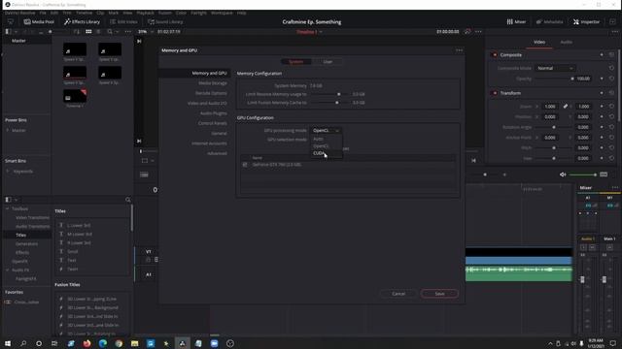
Task: Open the Media Pool panel
Action: [39, 21]
